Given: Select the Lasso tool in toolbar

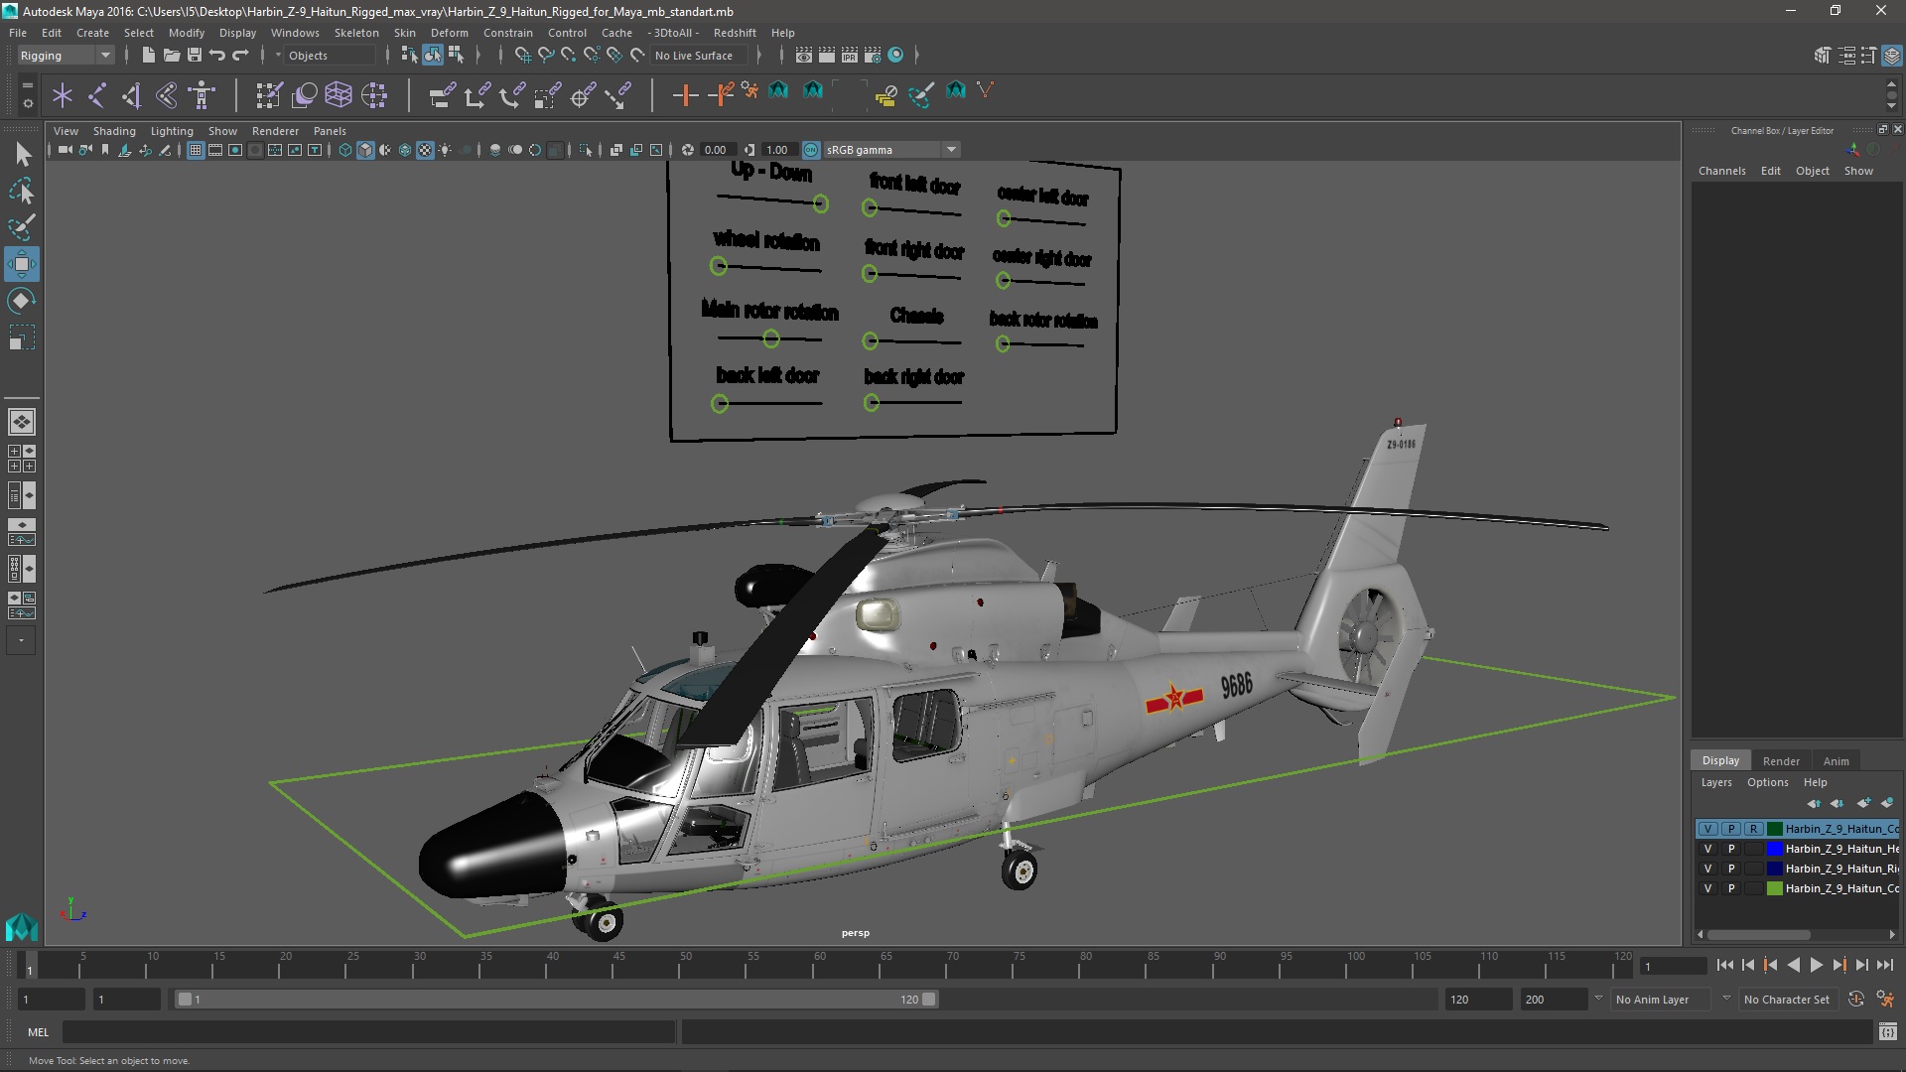Looking at the screenshot, I should pyautogui.click(x=21, y=189).
